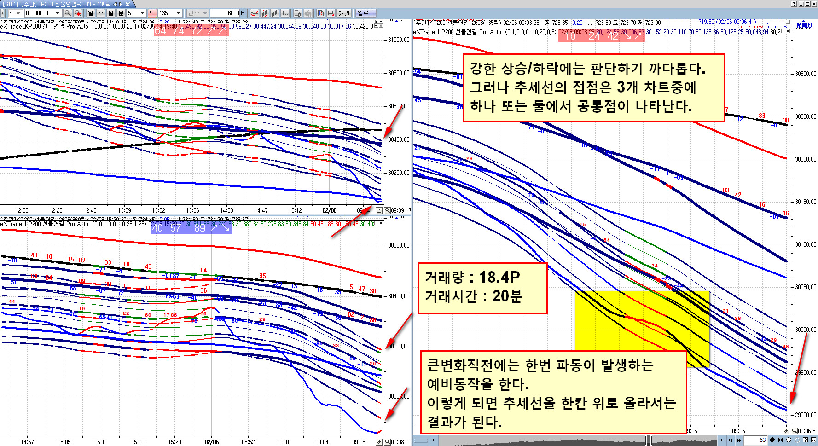Screen dimensions: 818x446
Task: Click the timeline scrollbar position handle
Action: click(x=648, y=440)
